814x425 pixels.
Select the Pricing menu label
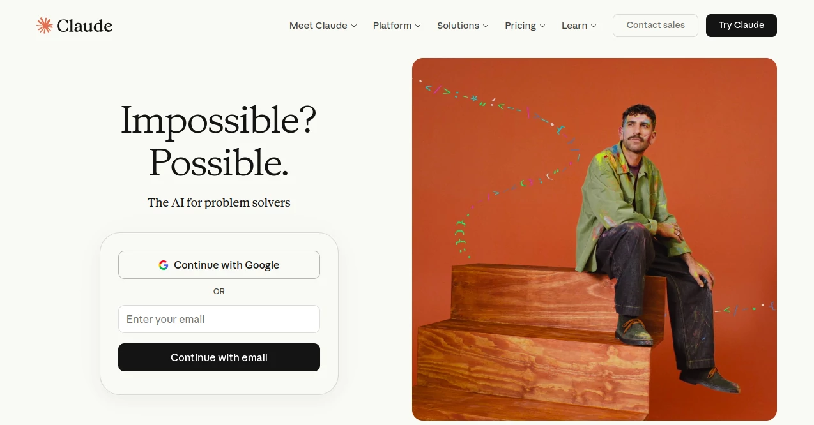[x=520, y=26]
